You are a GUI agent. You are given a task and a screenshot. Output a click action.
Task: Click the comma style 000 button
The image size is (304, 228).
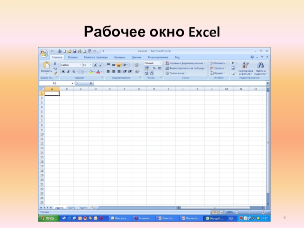tap(159, 68)
